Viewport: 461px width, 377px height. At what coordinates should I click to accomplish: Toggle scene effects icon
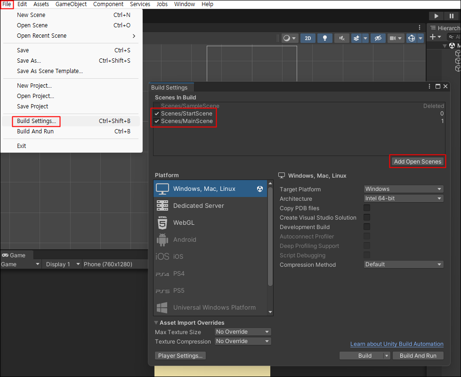point(356,38)
